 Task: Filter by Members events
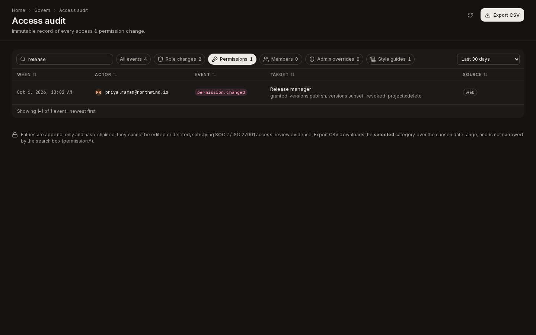coord(281,59)
